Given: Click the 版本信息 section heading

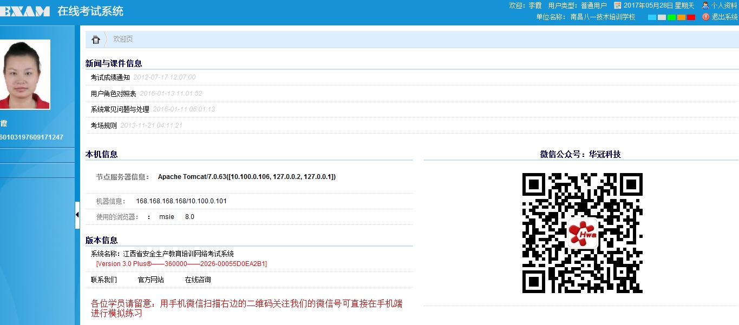Looking at the screenshot, I should (x=102, y=240).
